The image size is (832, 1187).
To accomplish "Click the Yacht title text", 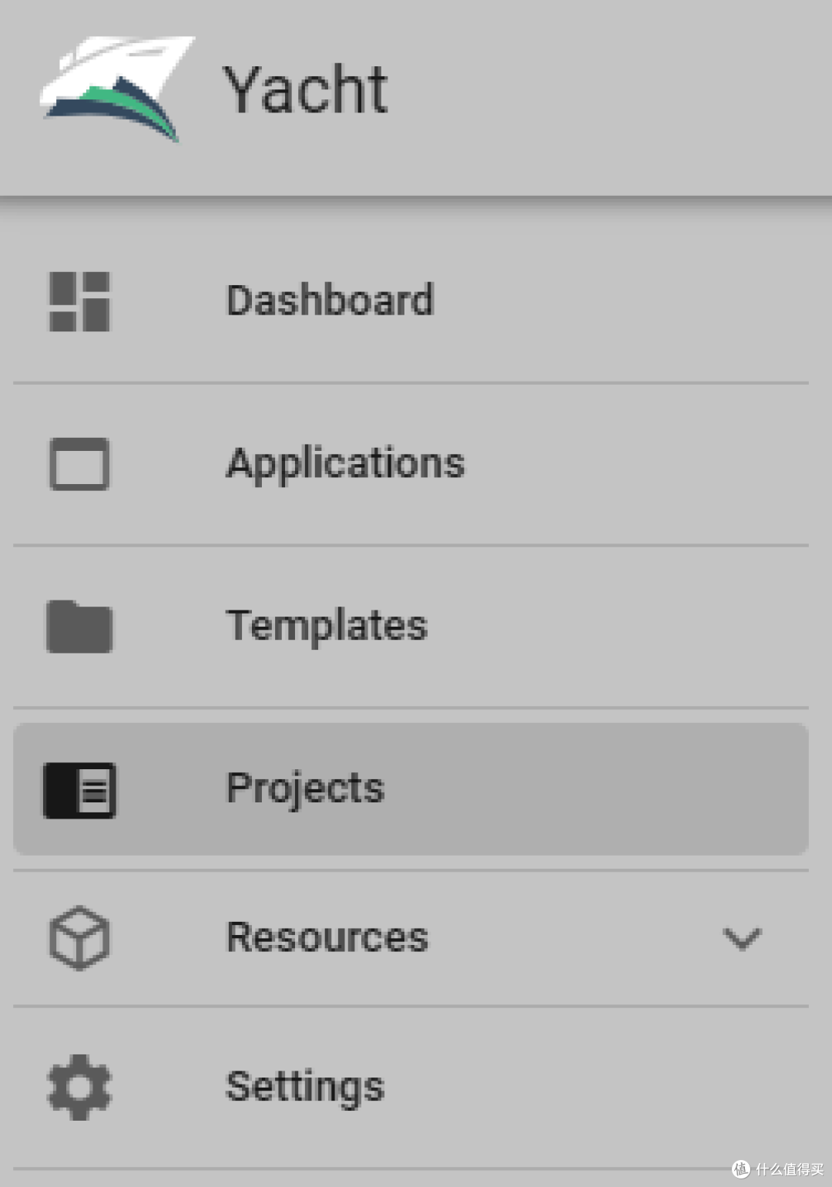I will 305,89.
